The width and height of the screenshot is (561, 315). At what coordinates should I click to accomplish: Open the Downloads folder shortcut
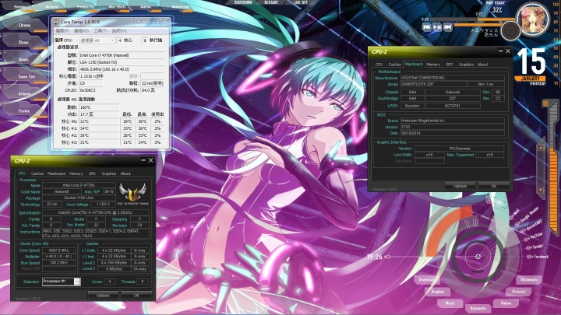click(x=426, y=280)
